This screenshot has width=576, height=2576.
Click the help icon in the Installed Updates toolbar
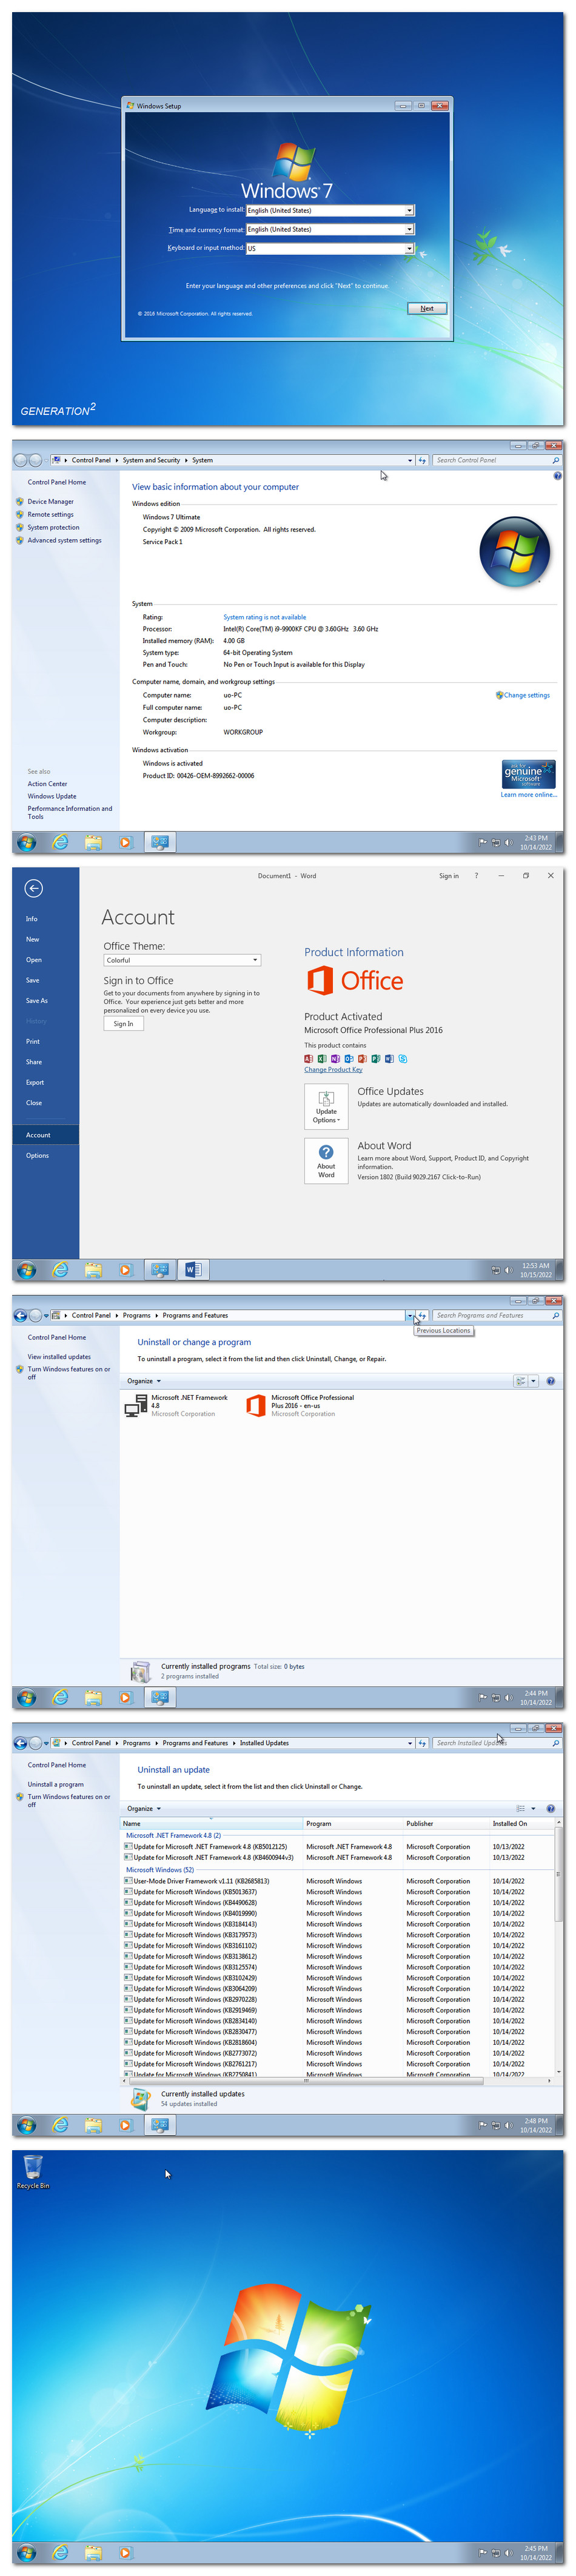pos(551,1808)
